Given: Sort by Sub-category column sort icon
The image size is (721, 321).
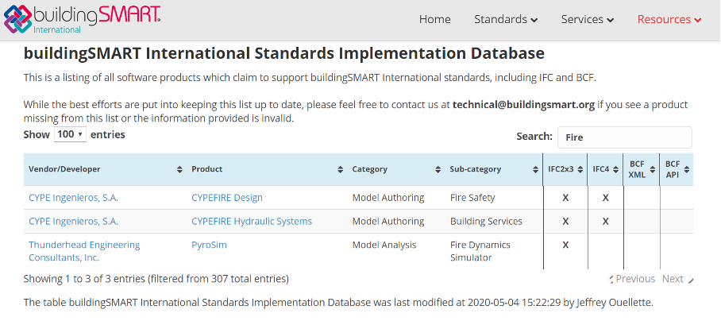Looking at the screenshot, I should pyautogui.click(x=536, y=169).
